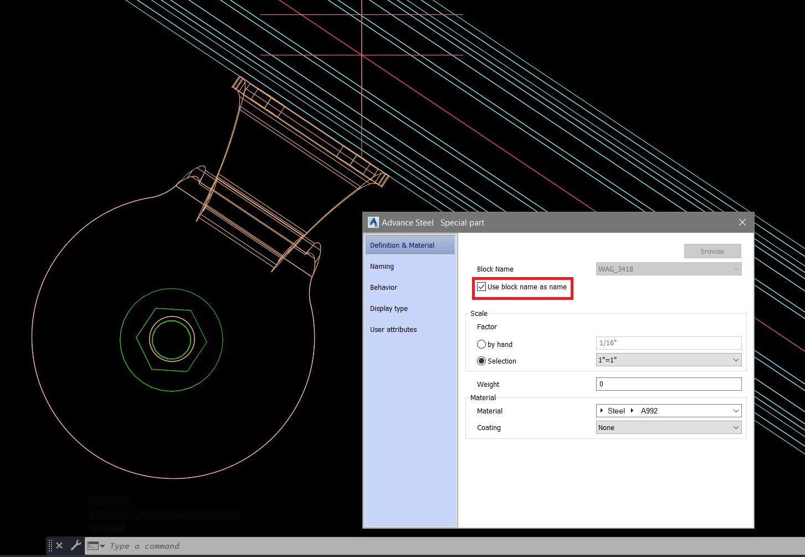Viewport: 805px width, 557px height.
Task: Open the Material dropdown showing Steel A992
Action: tap(735, 411)
